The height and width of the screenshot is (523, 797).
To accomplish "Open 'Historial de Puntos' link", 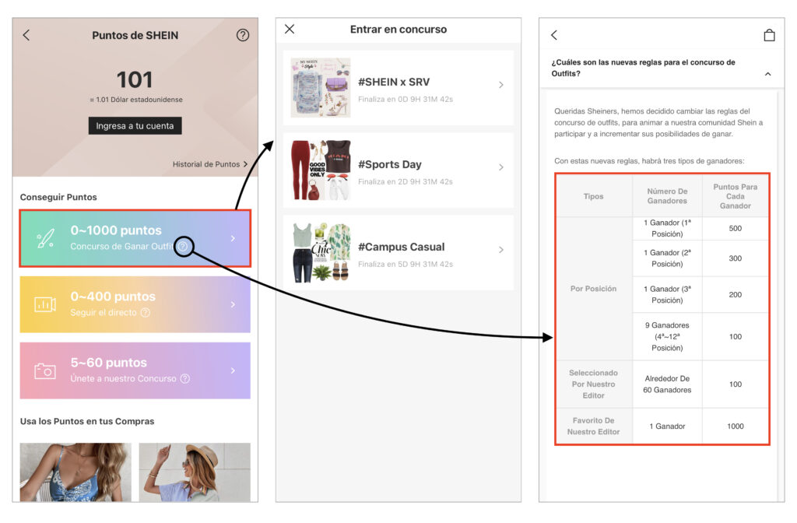I will tap(209, 164).
